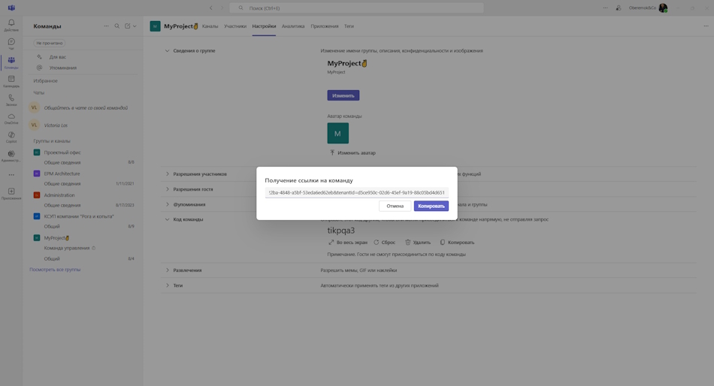Click the EPM Architecture team icon
714x386 pixels.
[37, 173]
